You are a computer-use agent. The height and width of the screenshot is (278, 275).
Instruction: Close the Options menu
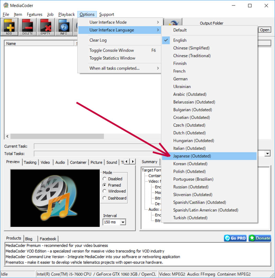pos(87,14)
